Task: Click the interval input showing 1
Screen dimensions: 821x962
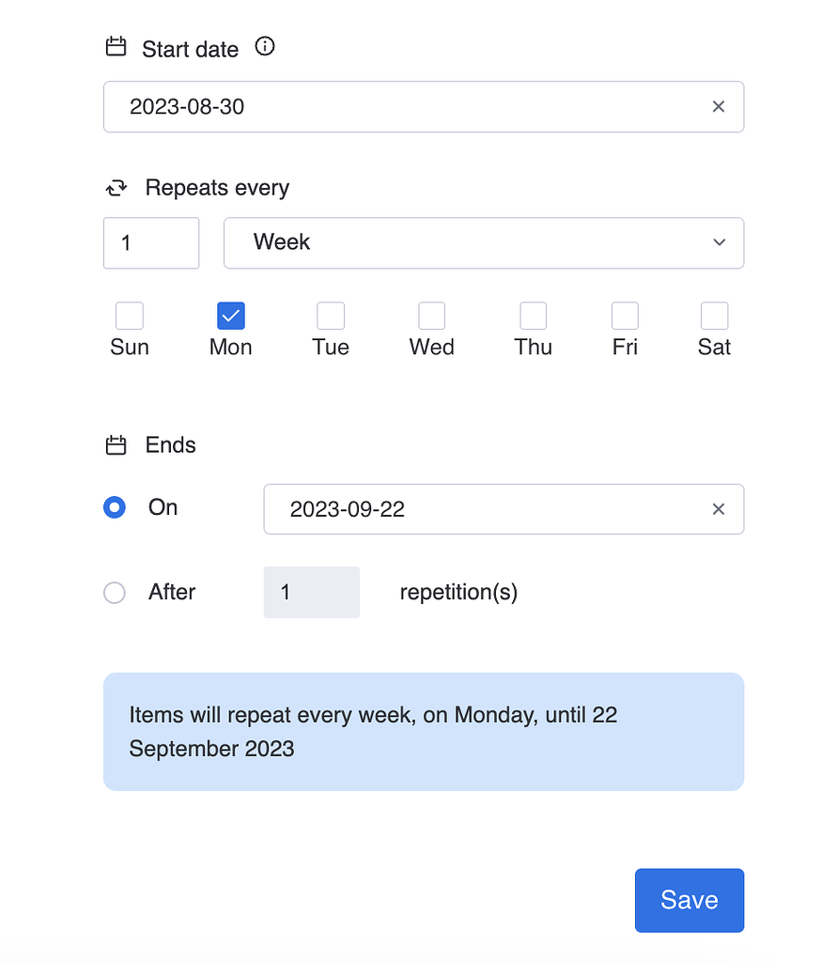Action: point(150,242)
